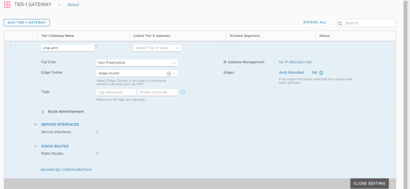The height and width of the screenshot is (189, 410).
Task: Open the Select Tier-0 Gateway dropdown
Action: [157, 48]
